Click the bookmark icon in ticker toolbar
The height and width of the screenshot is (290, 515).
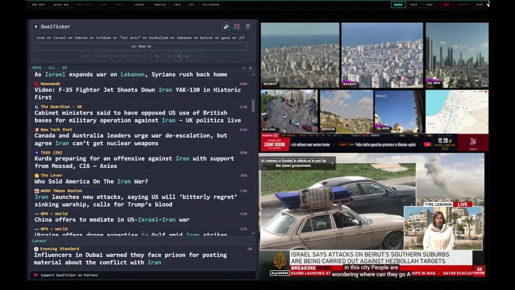[169, 56]
